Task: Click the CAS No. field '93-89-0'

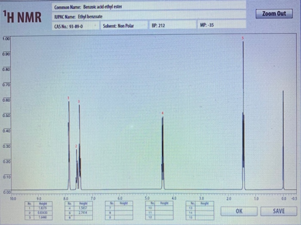Action: pyautogui.click(x=75, y=26)
